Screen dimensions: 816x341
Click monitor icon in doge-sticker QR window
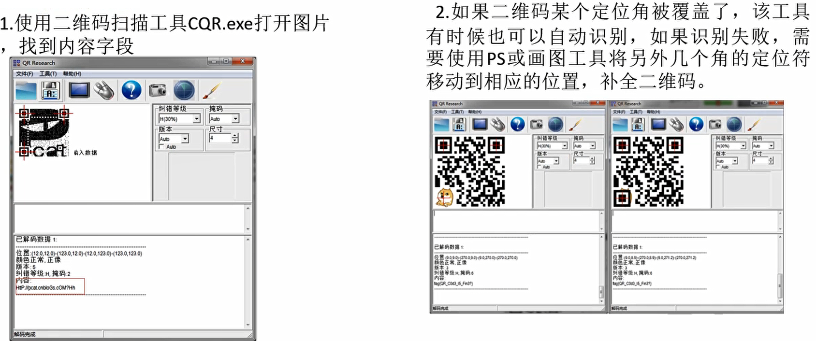480,124
